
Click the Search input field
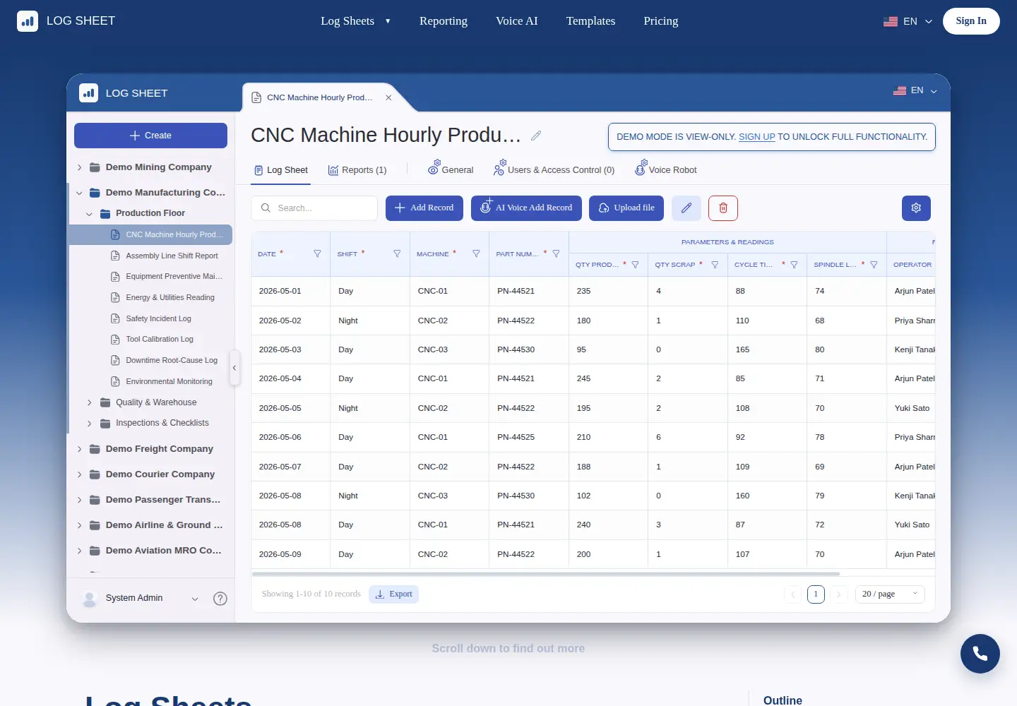click(314, 208)
